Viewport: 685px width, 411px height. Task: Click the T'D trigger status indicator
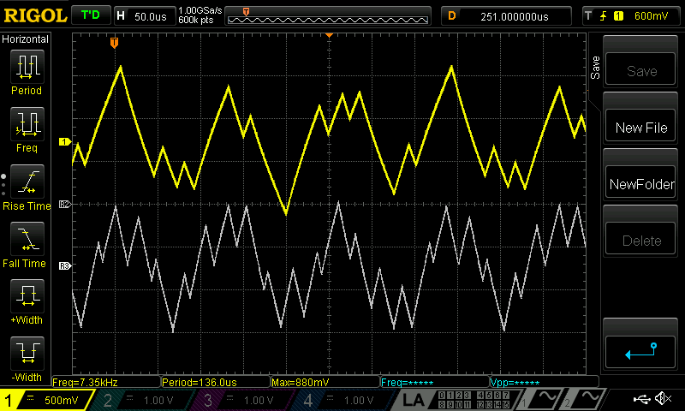point(91,15)
